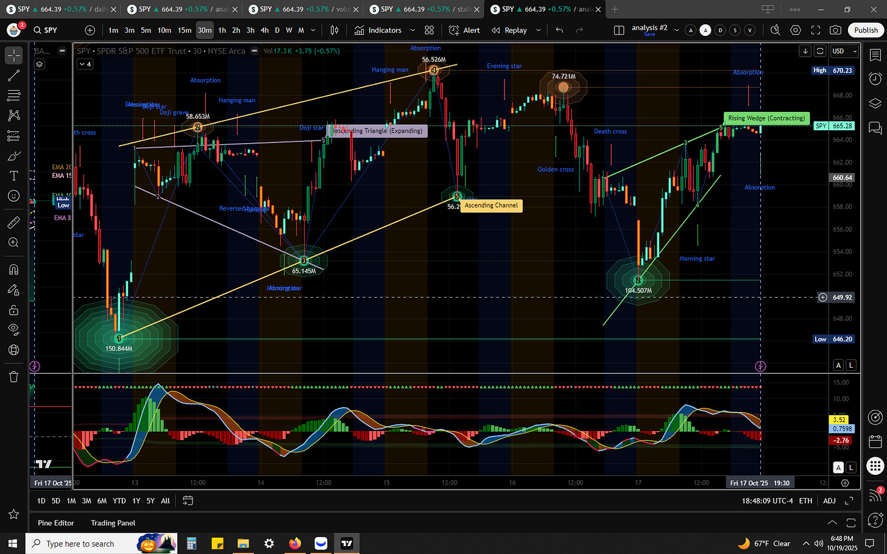
Task: Open the timezone 18:48:09 UTC-4 menu
Action: click(767, 500)
